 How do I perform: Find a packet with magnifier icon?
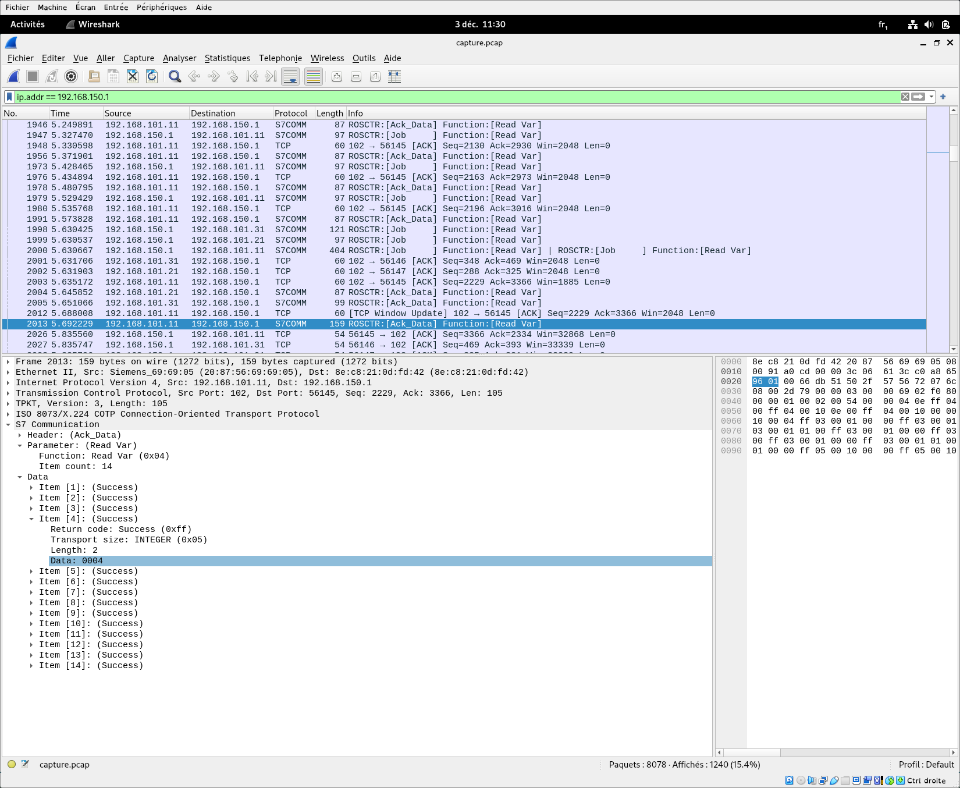click(x=175, y=76)
